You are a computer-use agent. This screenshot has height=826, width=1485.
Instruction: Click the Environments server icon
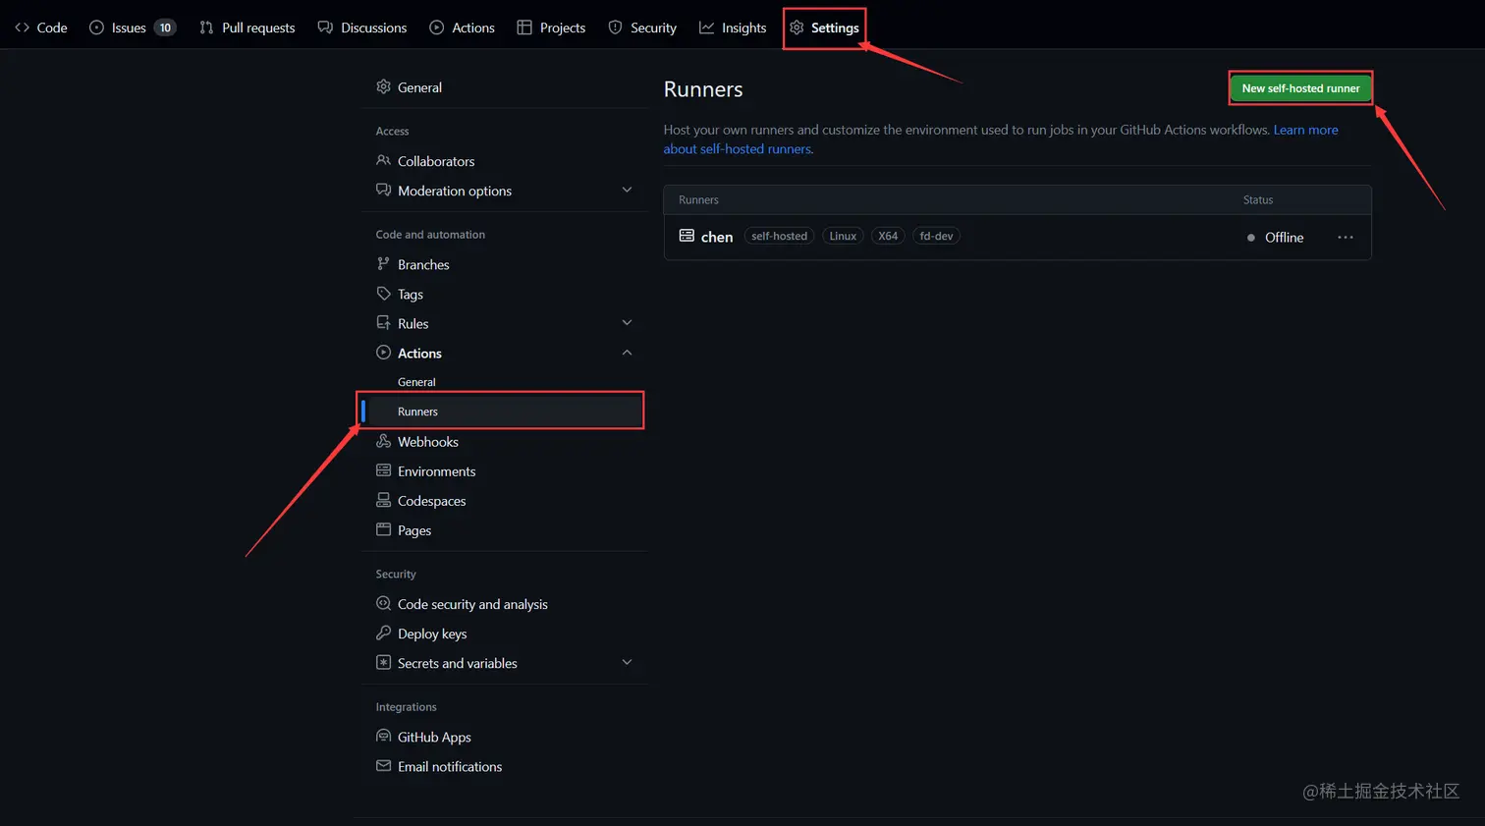[383, 470]
